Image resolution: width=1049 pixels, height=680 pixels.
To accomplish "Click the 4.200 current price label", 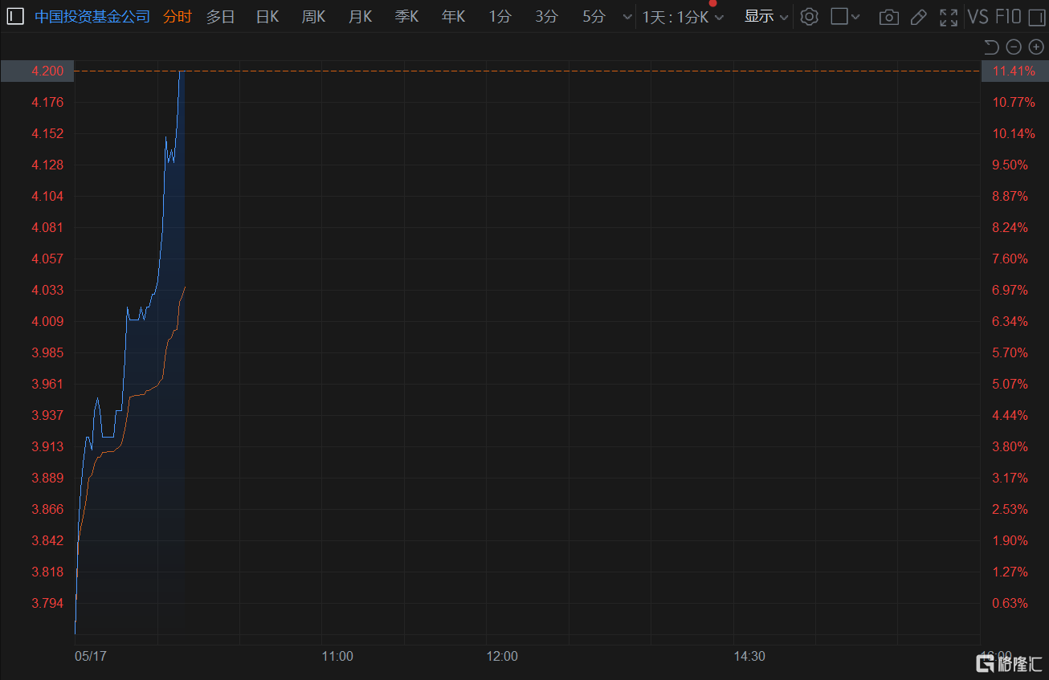I will (47, 71).
